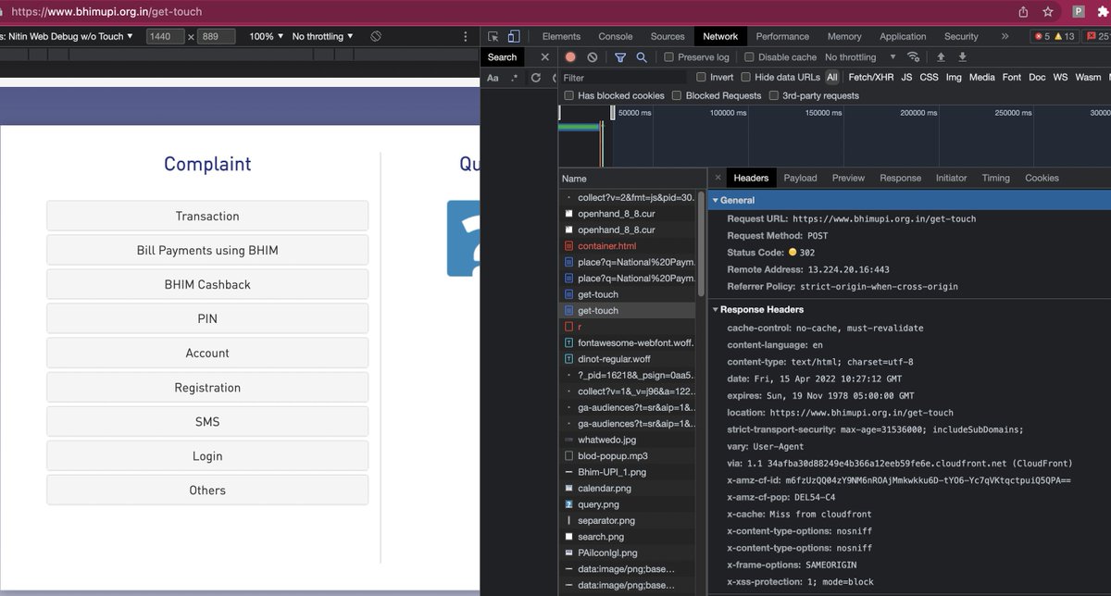
Task: Open the Sources panel tab
Action: [x=668, y=36]
